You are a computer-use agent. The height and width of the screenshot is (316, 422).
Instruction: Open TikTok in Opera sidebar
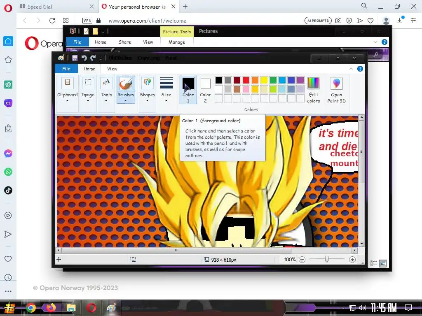[x=8, y=190]
